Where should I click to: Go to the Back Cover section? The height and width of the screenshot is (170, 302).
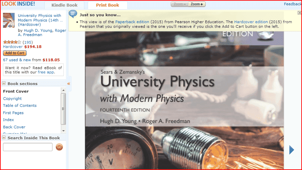click(14, 127)
